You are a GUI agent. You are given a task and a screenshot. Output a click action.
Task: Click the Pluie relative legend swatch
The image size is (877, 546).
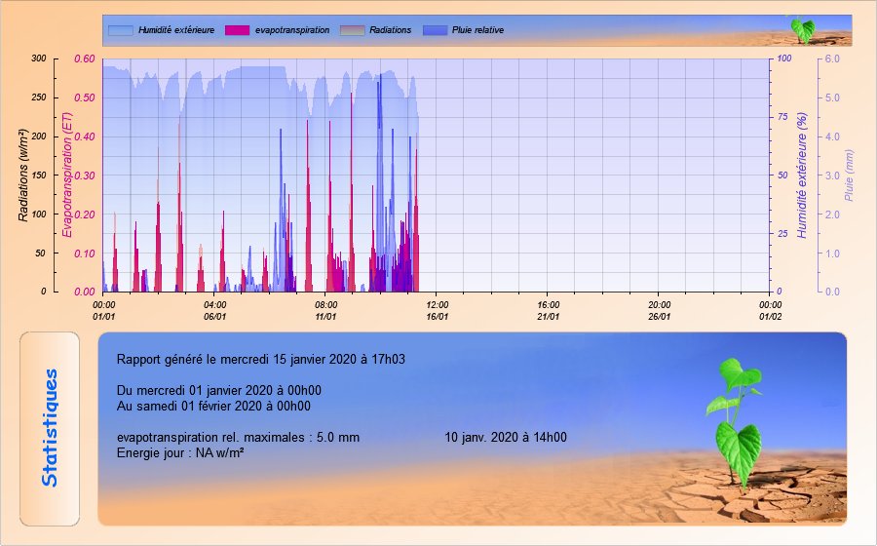tap(436, 30)
